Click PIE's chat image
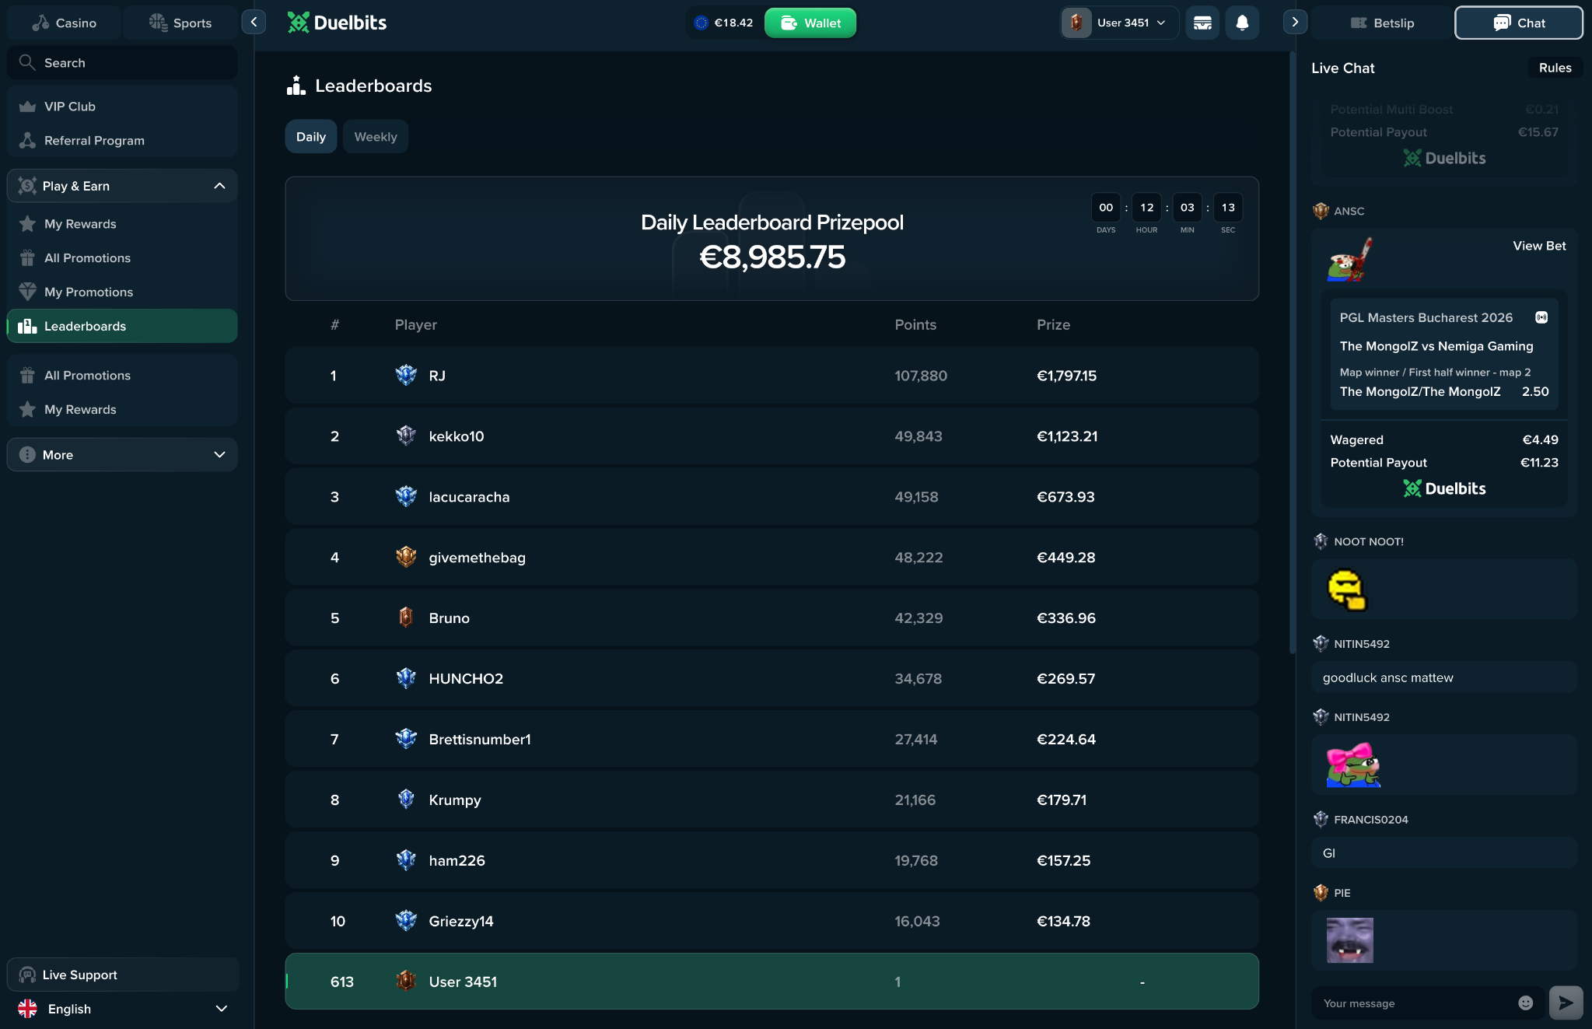Screen dimensions: 1592x1029 pos(1349,940)
